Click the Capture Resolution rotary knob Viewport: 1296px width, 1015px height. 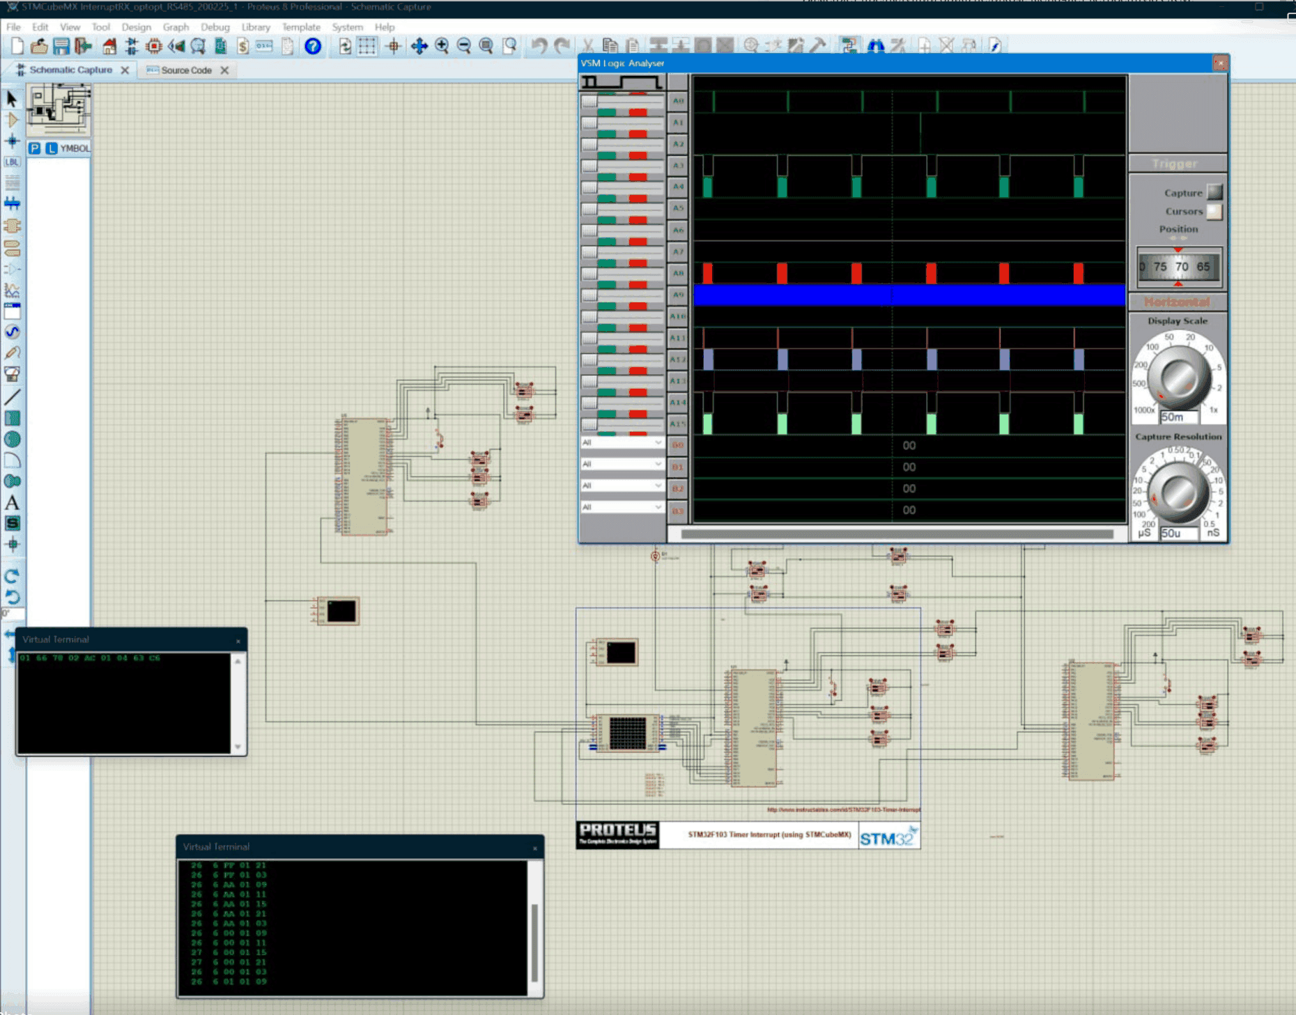[x=1178, y=494]
